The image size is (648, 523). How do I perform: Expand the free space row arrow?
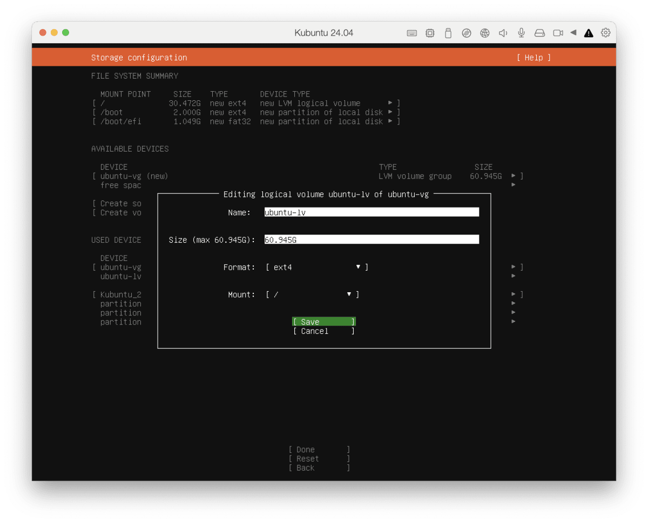[514, 185]
